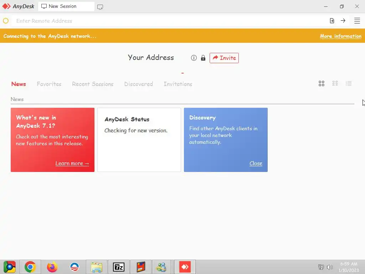The height and width of the screenshot is (274, 365).
Task: Open the More information link
Action: (340, 36)
